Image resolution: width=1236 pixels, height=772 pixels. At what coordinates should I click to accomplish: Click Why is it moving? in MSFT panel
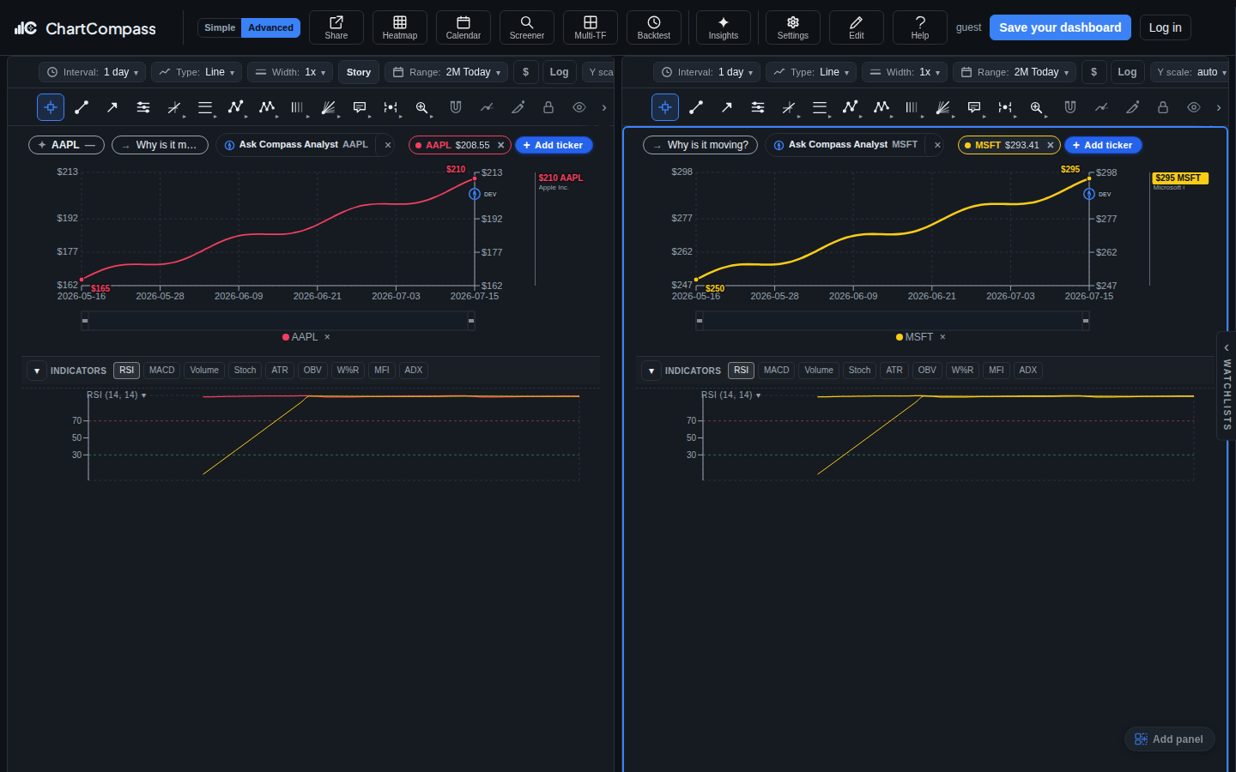[x=700, y=145]
